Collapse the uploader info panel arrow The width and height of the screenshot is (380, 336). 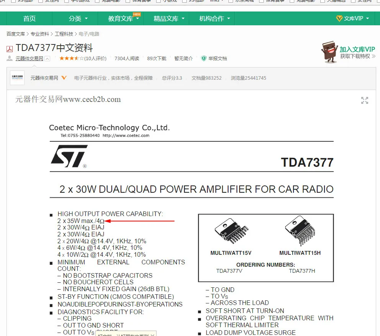[x=47, y=59]
